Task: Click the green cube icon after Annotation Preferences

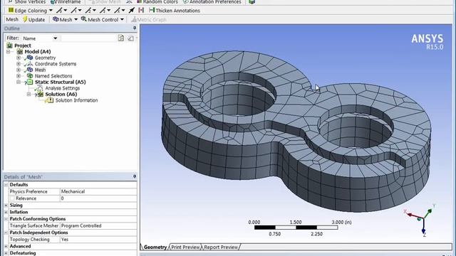Action: pos(252,1)
